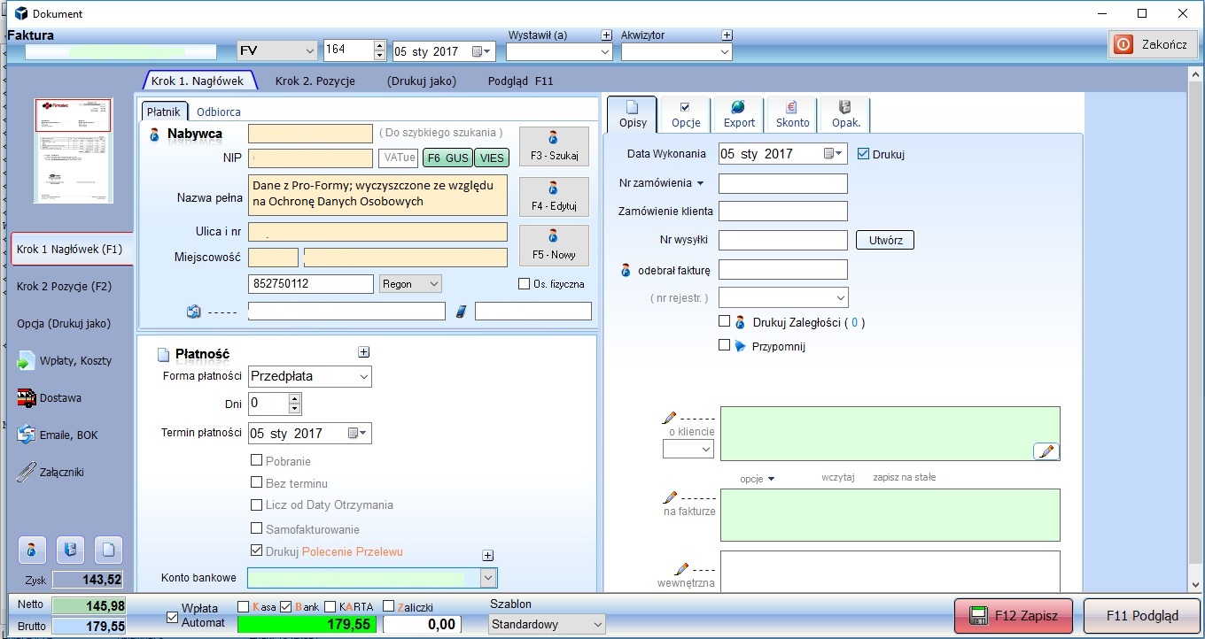This screenshot has width=1205, height=639.
Task: Enable the Os. fizyczna checkbox
Action: [525, 284]
